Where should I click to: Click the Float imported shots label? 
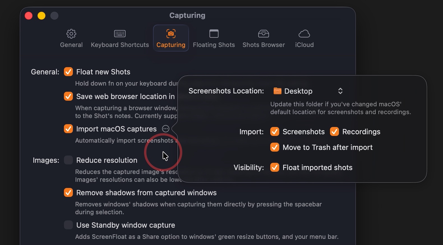coord(317,168)
